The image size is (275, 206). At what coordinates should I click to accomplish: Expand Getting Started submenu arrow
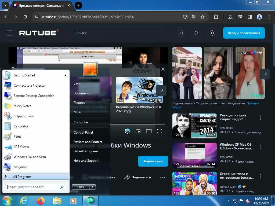66,75
